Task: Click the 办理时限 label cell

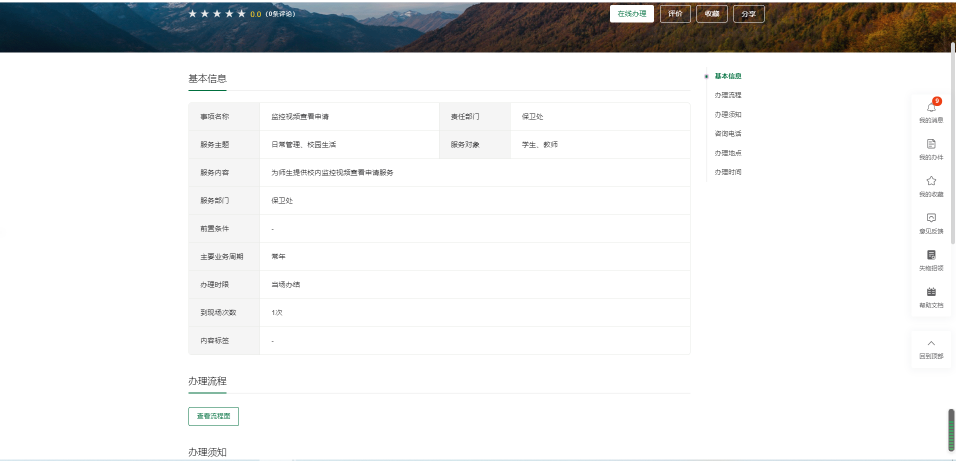Action: (224, 284)
